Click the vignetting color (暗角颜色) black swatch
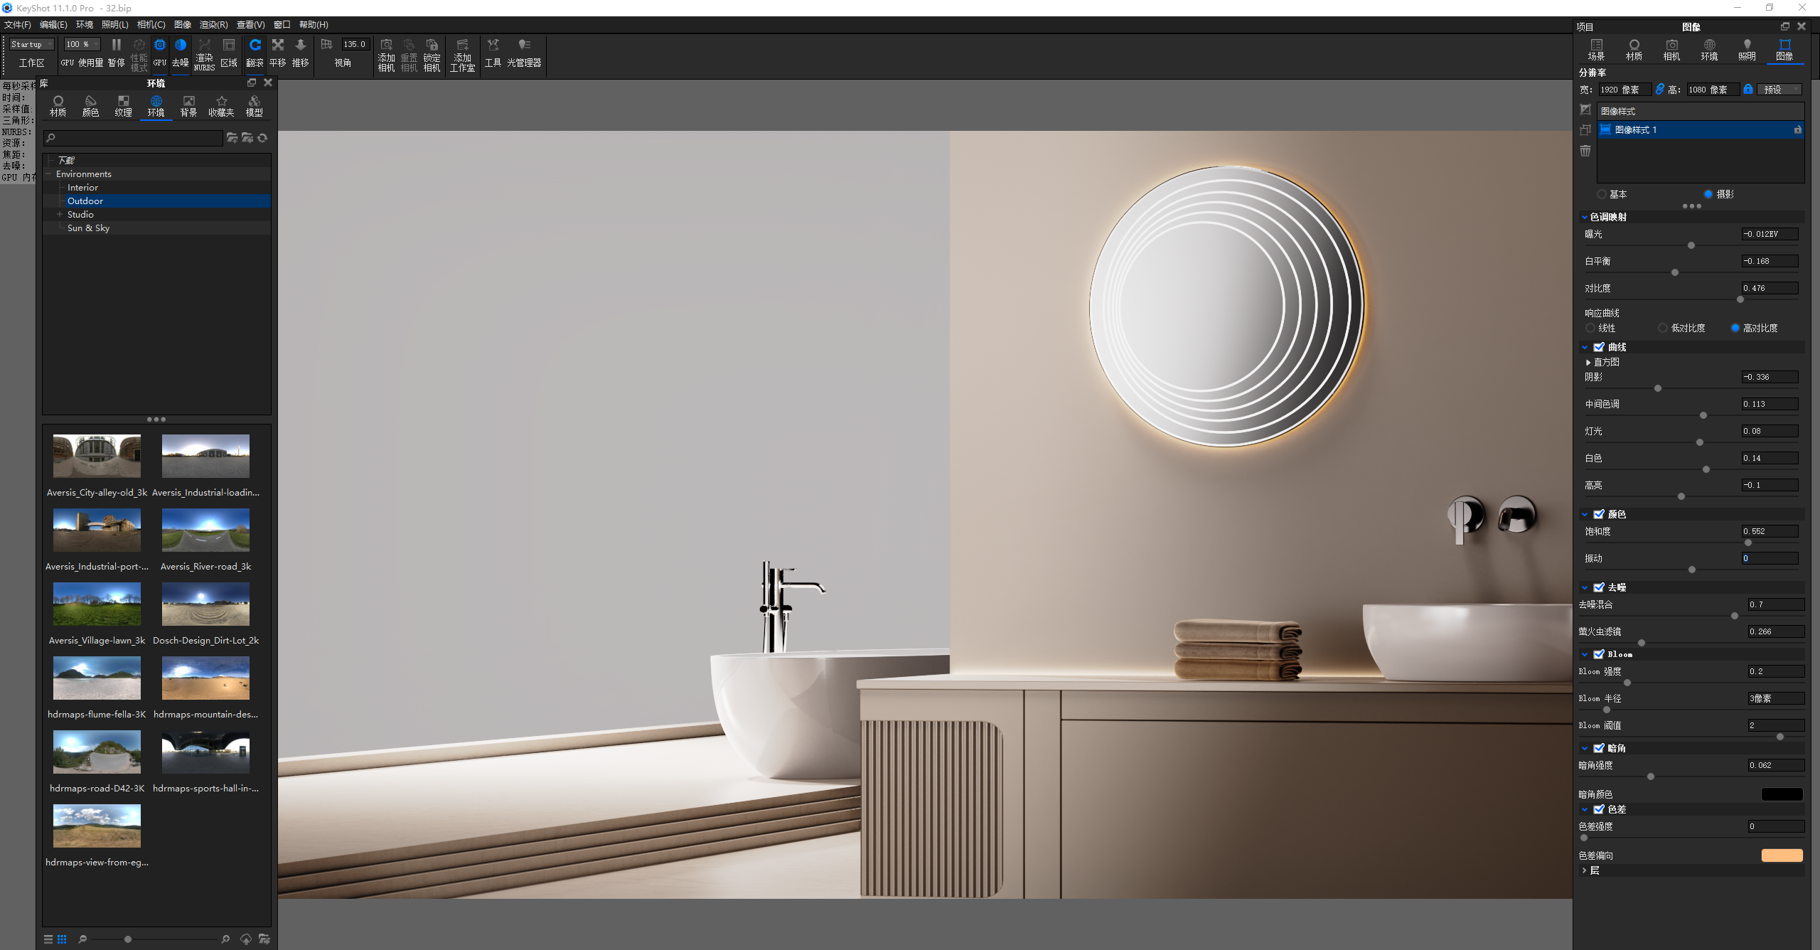1820x950 pixels. pos(1782,794)
